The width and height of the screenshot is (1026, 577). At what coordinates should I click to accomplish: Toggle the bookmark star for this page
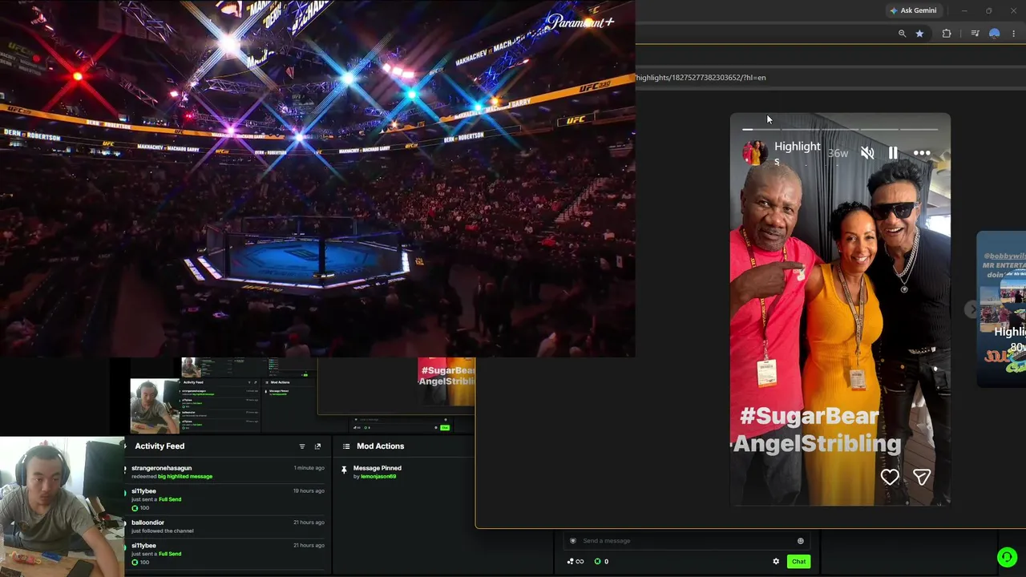click(x=919, y=34)
